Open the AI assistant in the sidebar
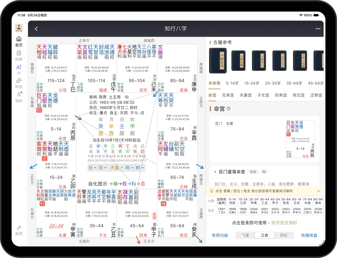 pos(19,70)
